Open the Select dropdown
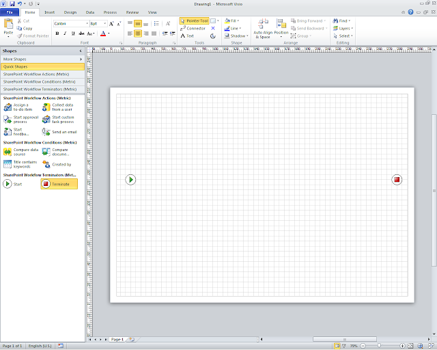 pos(343,36)
